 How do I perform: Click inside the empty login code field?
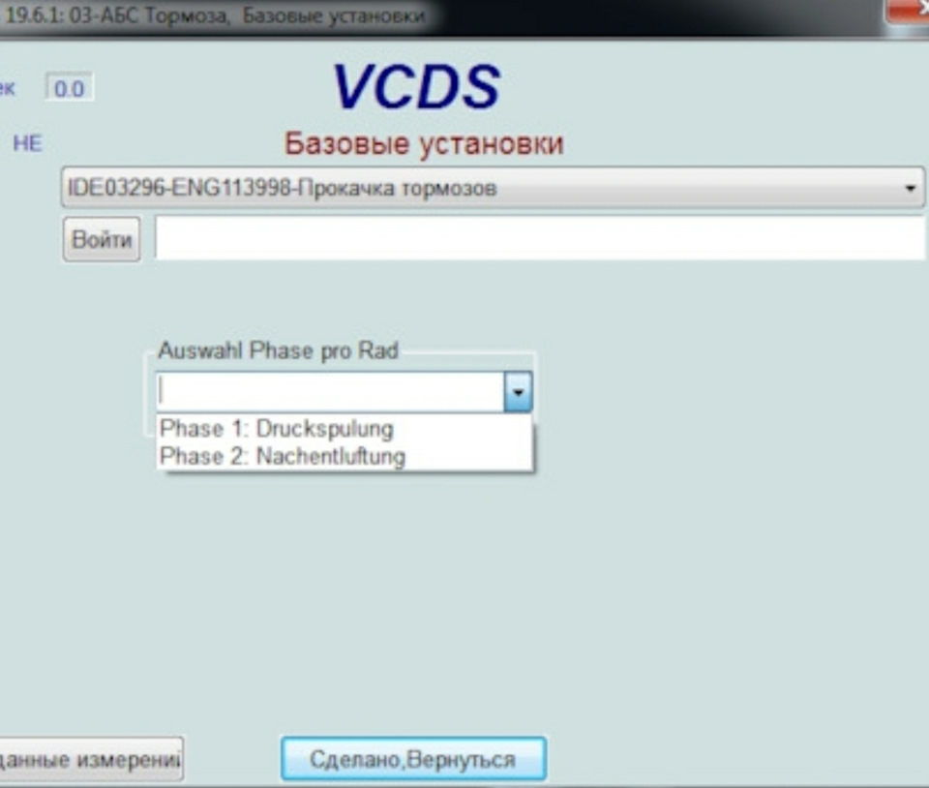click(540, 238)
